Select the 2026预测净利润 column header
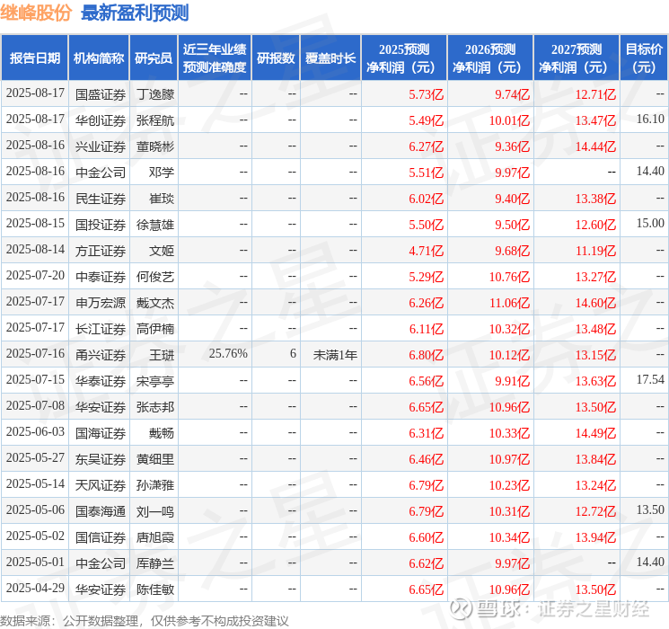 [x=490, y=58]
